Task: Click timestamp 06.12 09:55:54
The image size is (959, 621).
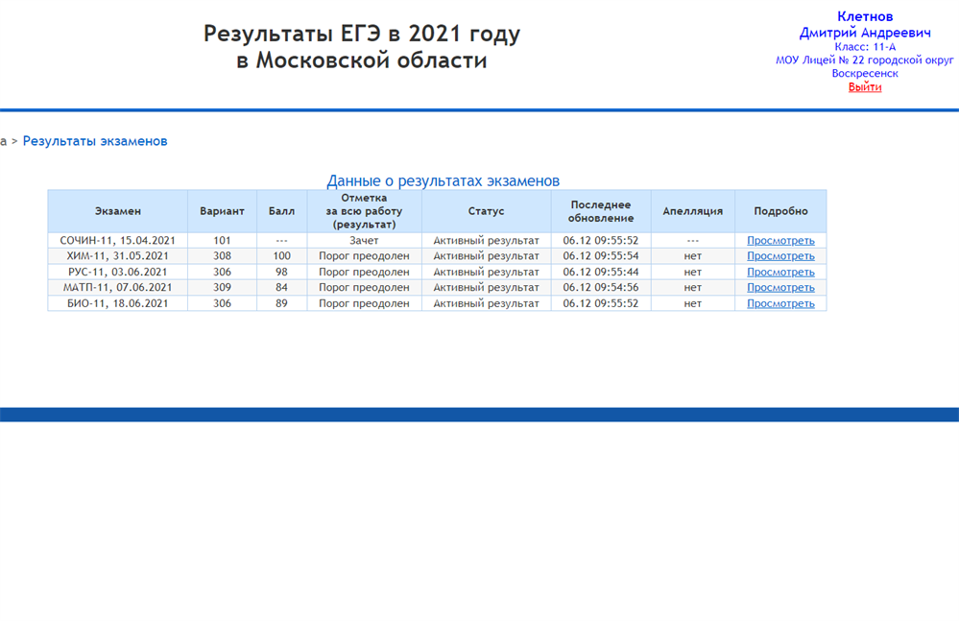Action: click(x=601, y=256)
